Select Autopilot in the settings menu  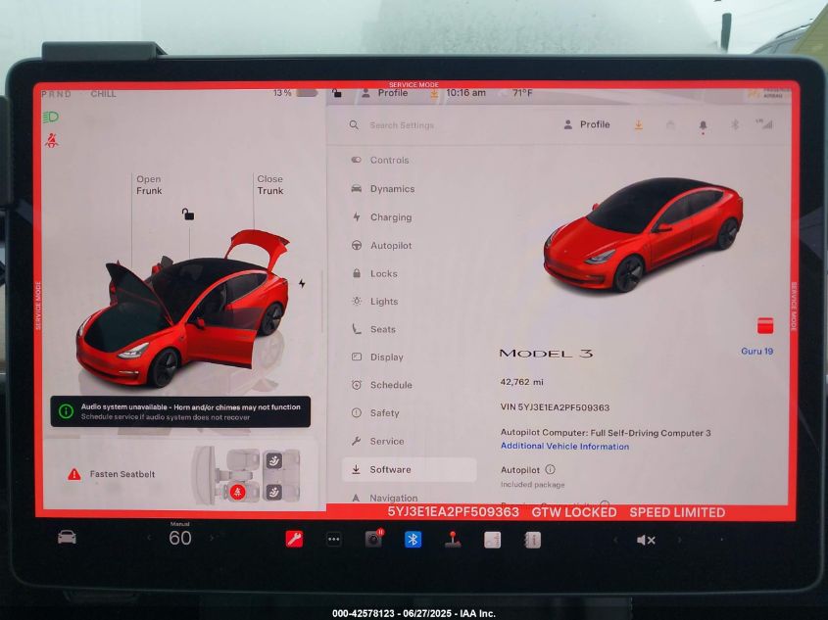click(390, 246)
